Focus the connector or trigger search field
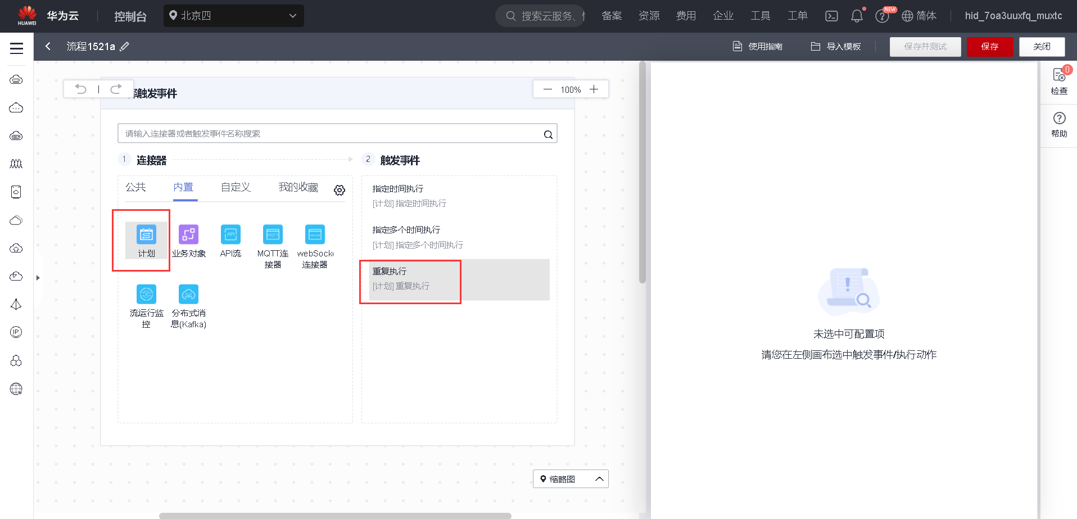 point(337,134)
